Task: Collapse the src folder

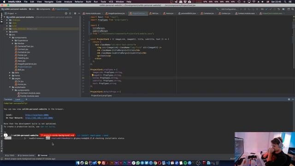Action: tap(7, 35)
